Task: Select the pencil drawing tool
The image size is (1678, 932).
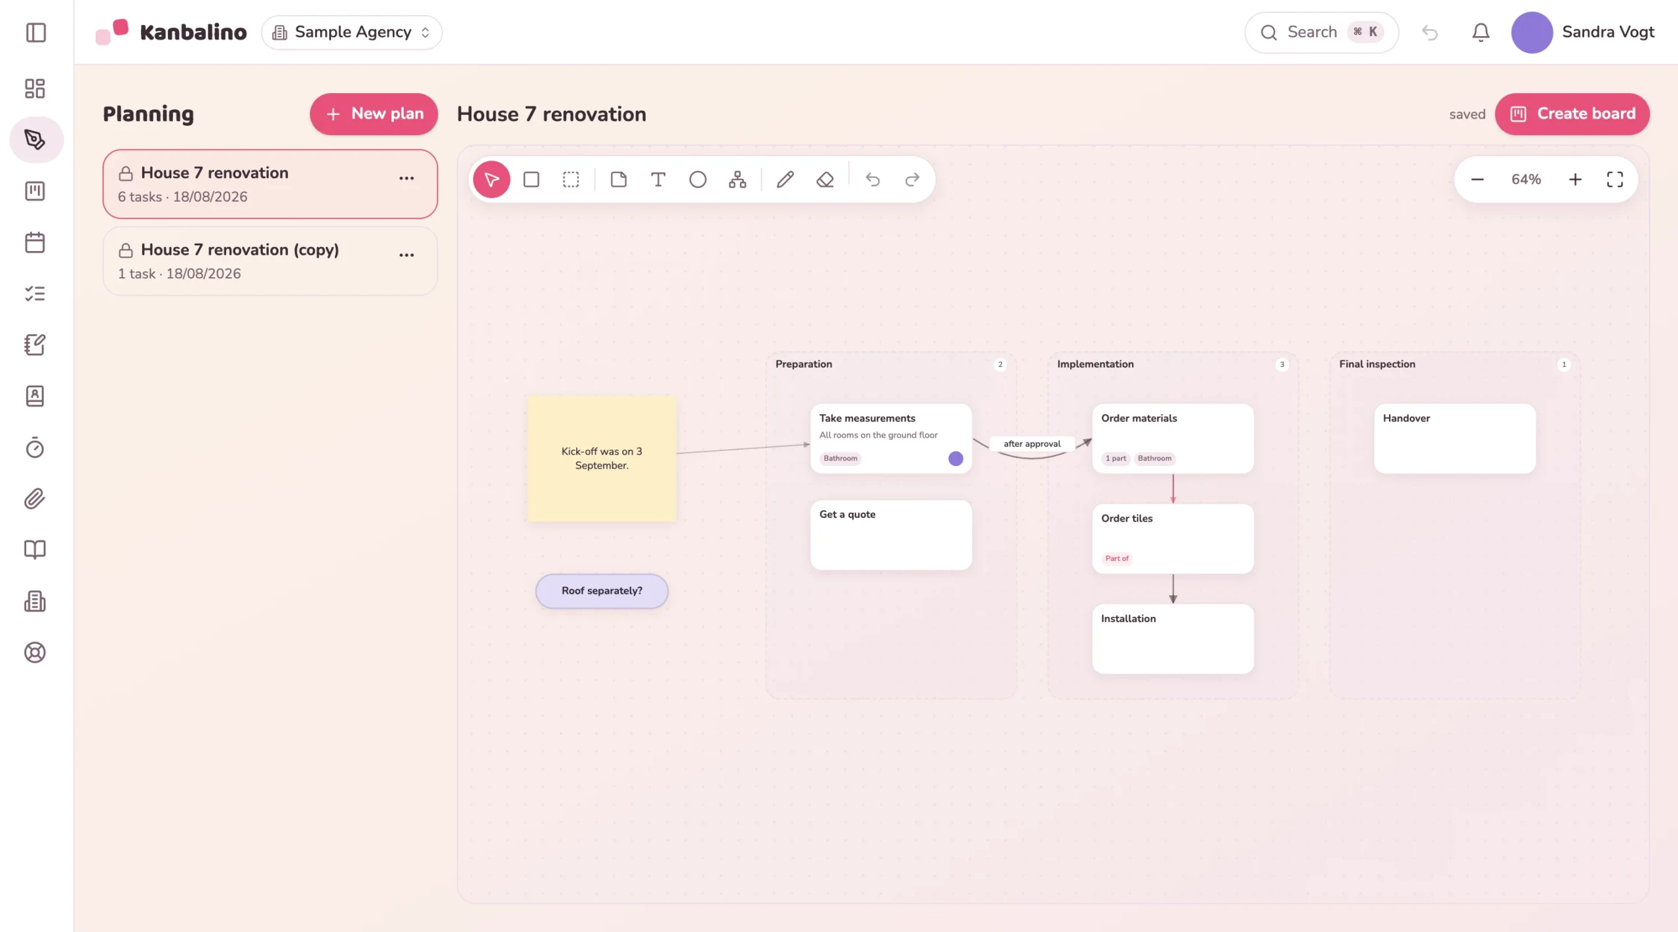Action: [785, 179]
